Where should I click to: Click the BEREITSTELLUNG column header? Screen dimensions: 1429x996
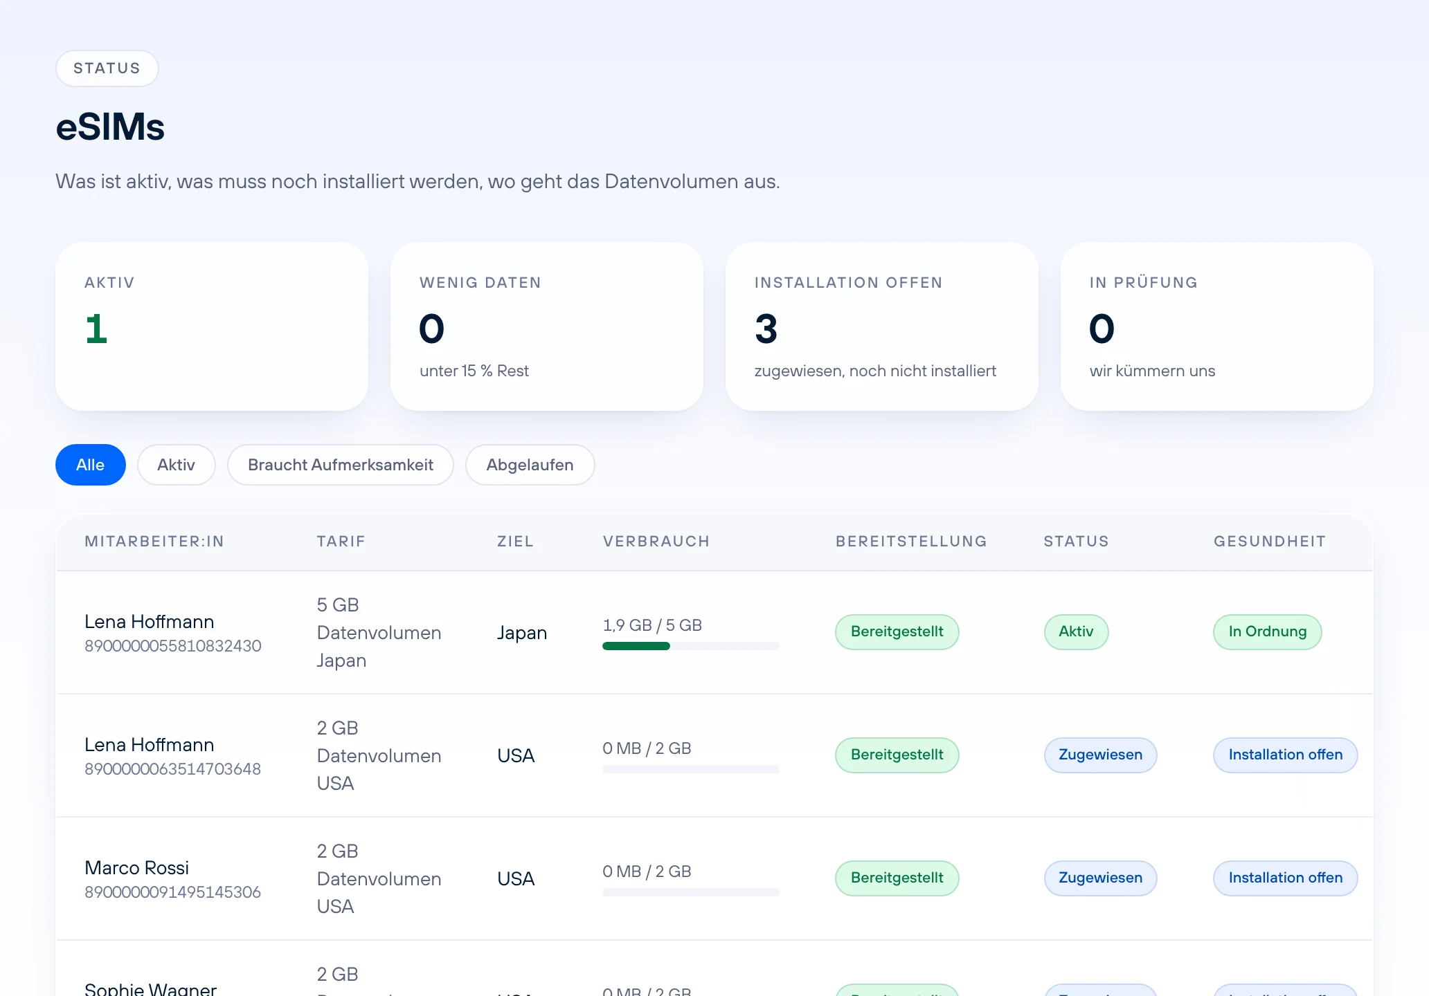coord(911,542)
